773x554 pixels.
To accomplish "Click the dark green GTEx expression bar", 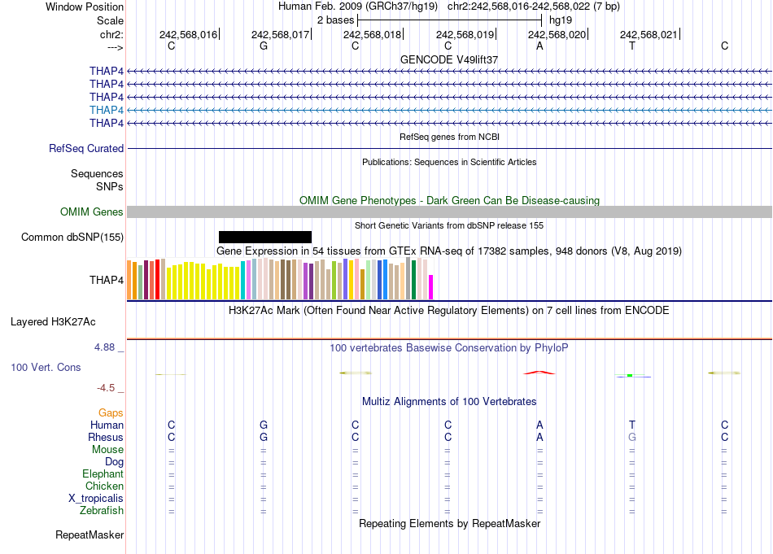I will click(414, 280).
